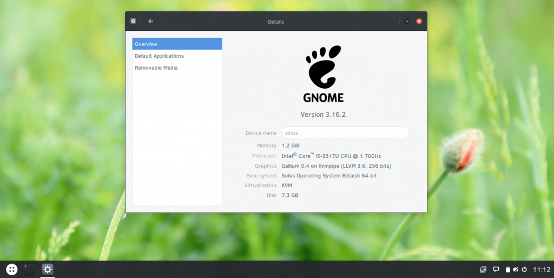Select Overview in the sidebar
The height and width of the screenshot is (278, 554).
[x=177, y=44]
